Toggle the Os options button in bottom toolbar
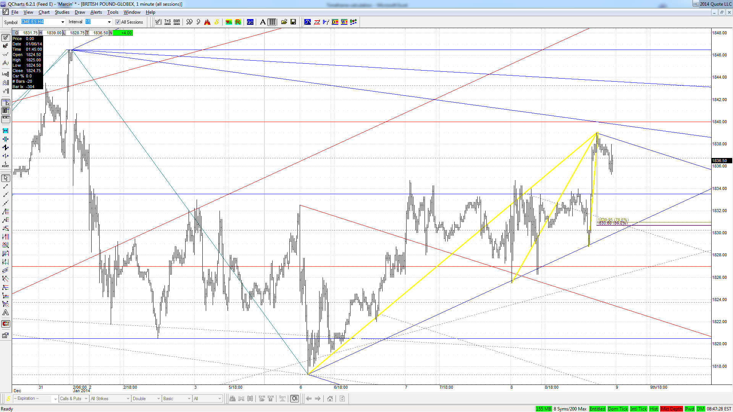 [x=294, y=399]
